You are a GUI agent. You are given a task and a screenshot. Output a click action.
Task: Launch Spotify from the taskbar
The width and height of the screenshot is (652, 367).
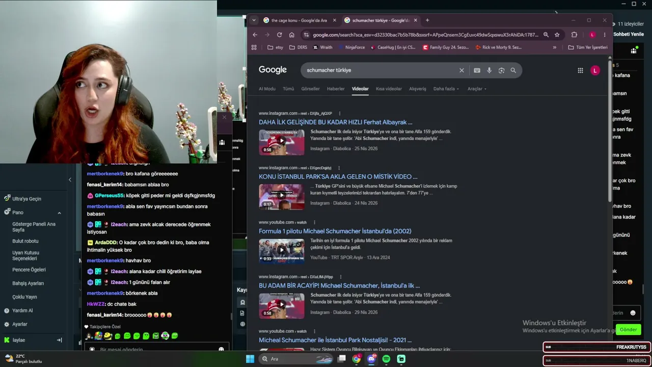pyautogui.click(x=386, y=359)
